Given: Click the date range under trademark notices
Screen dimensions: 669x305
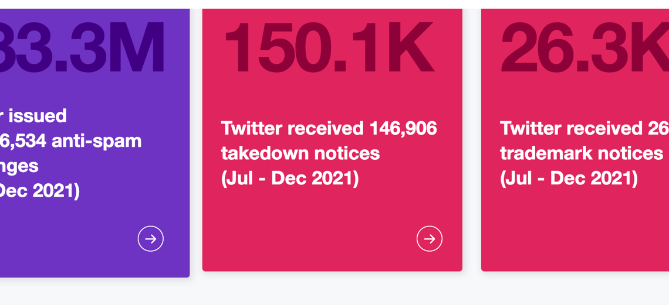Looking at the screenshot, I should click(x=569, y=179).
